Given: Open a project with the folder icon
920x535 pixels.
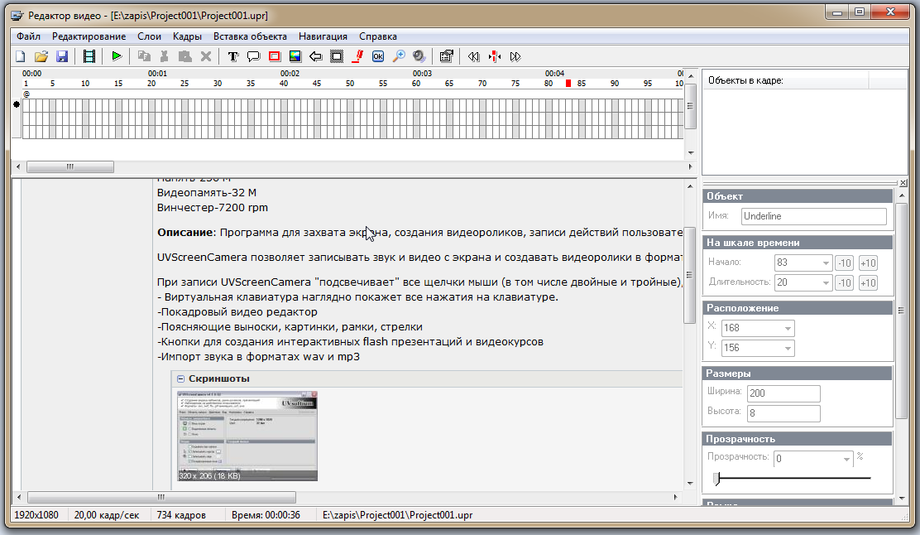Looking at the screenshot, I should [x=41, y=56].
